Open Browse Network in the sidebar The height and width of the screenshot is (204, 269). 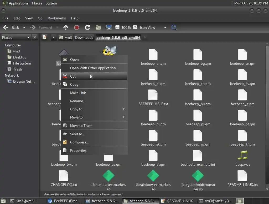click(24, 81)
